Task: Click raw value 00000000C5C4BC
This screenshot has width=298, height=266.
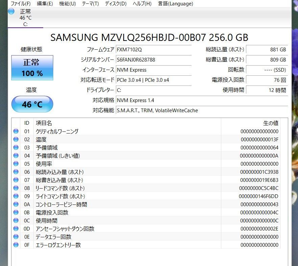Action: pyautogui.click(x=259, y=188)
